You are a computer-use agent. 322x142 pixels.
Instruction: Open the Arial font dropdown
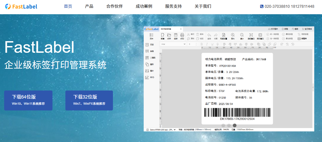[173, 44]
